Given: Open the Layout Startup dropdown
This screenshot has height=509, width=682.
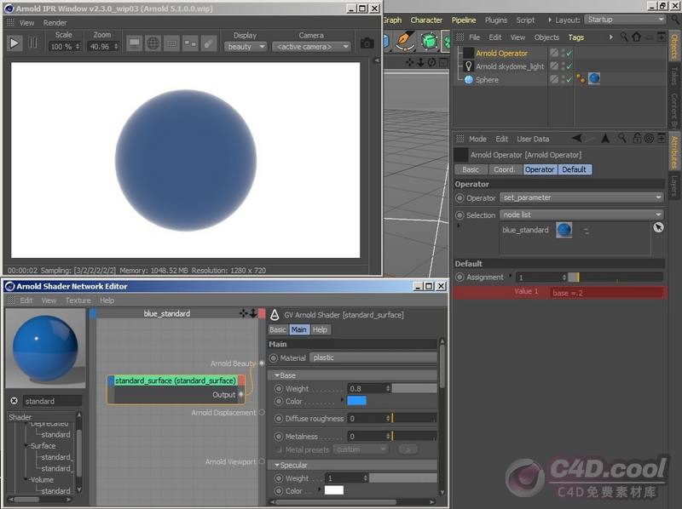Looking at the screenshot, I should [x=626, y=20].
